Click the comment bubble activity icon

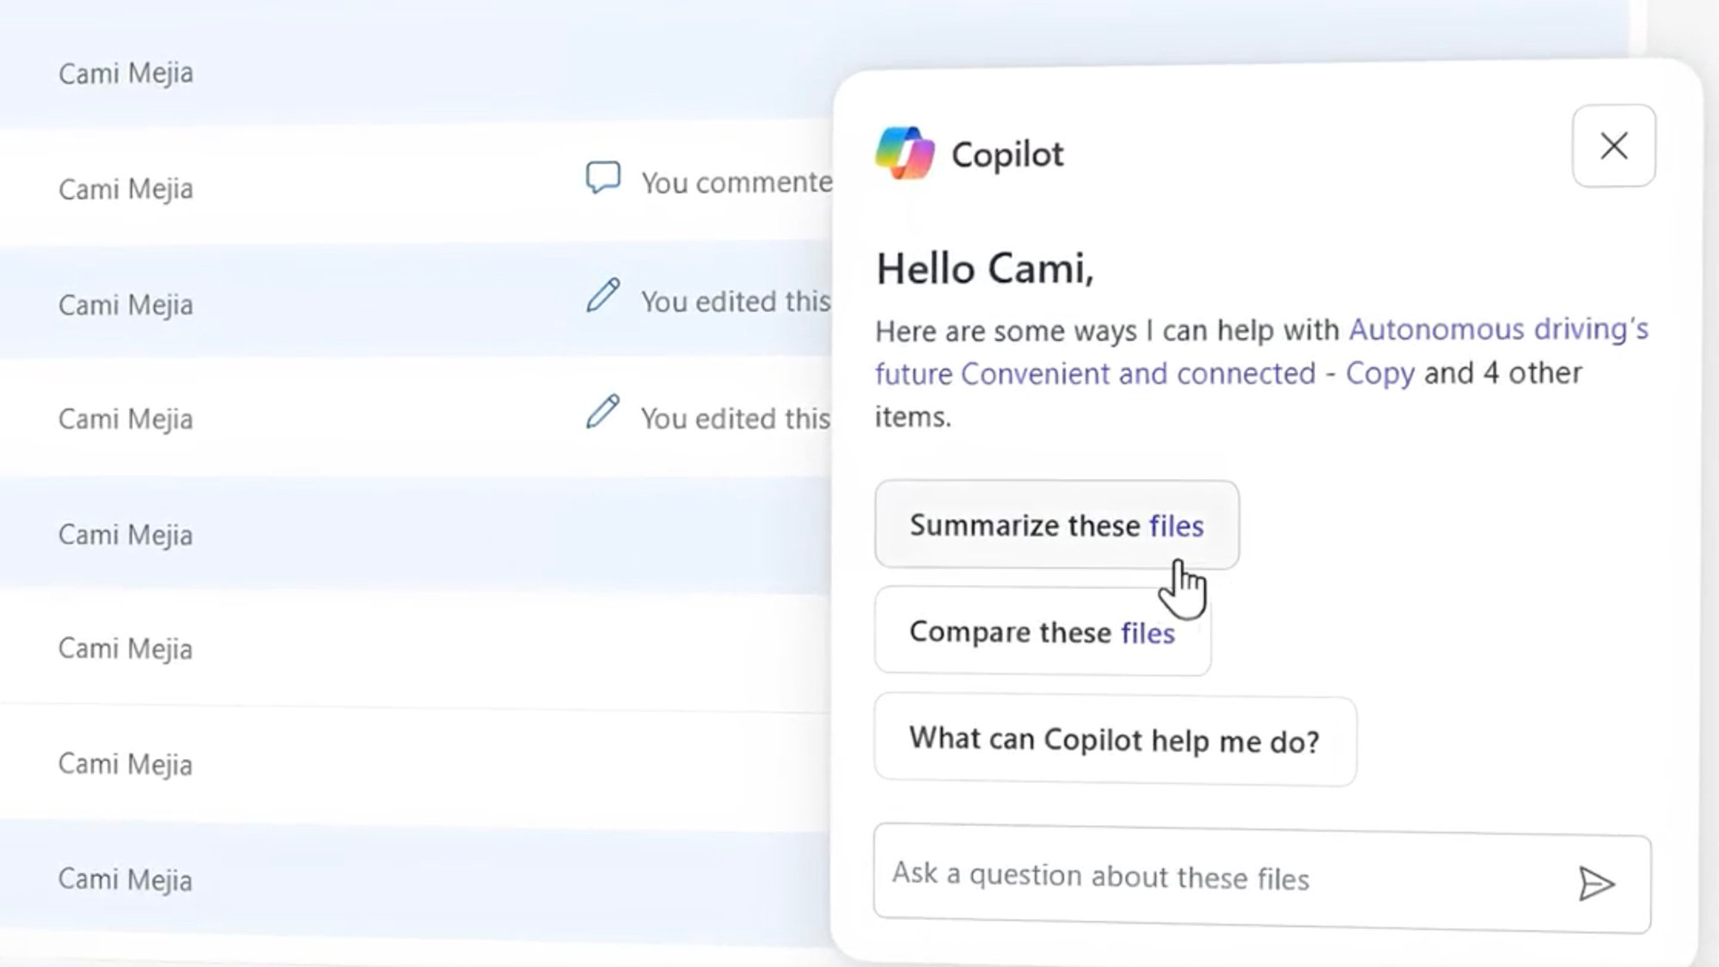tap(603, 178)
